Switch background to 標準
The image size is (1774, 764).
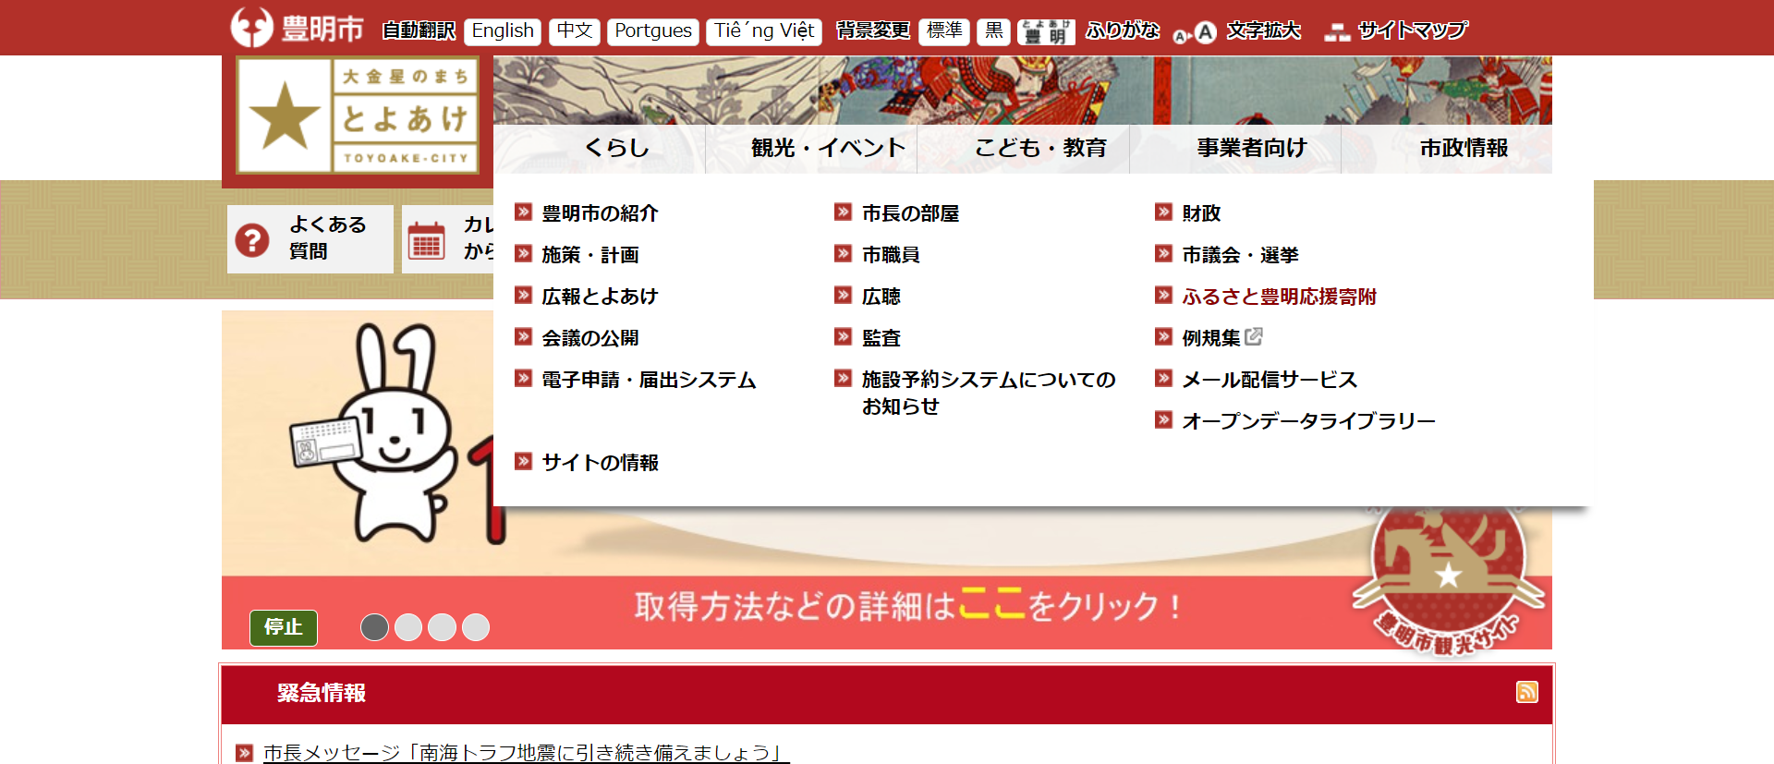944,31
